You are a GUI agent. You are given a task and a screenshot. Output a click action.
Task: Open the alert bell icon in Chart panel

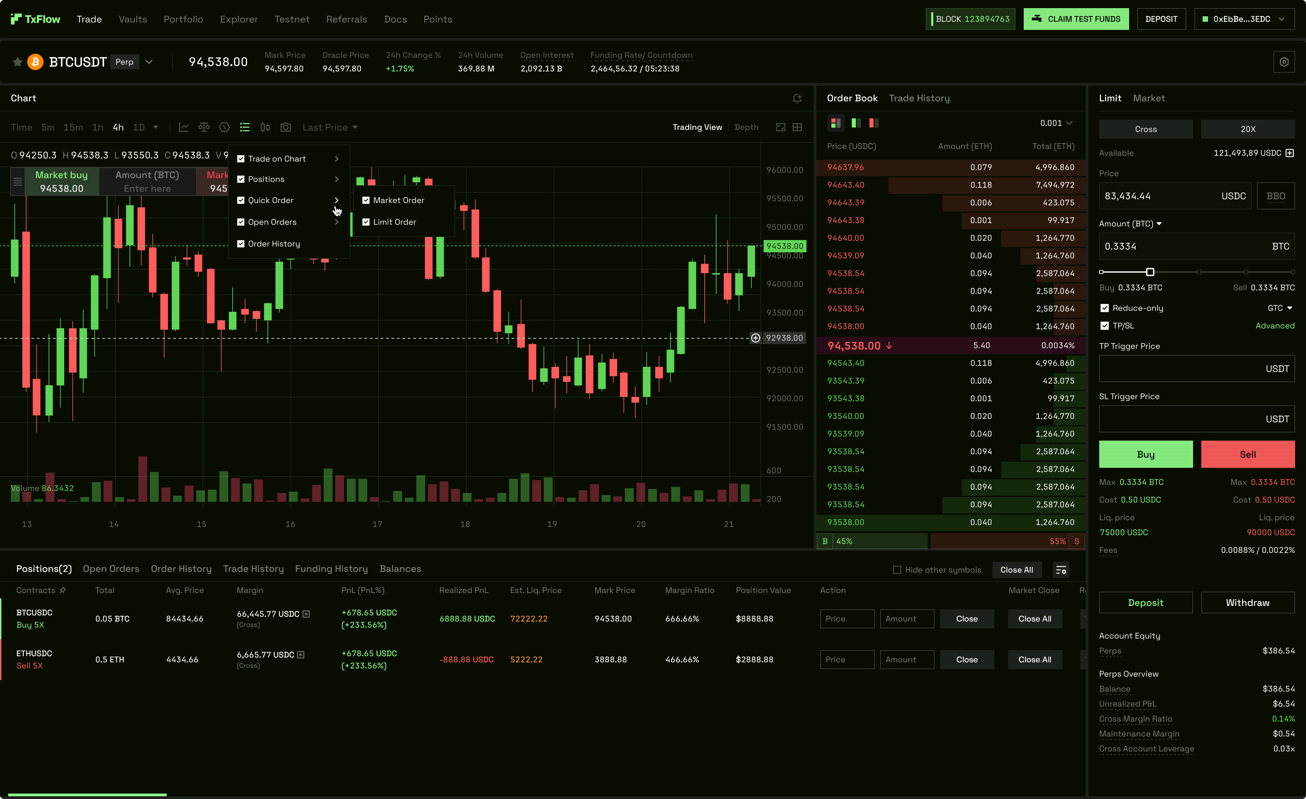coord(797,99)
